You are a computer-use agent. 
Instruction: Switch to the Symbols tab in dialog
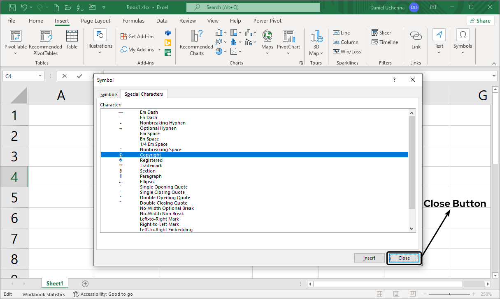coord(109,94)
